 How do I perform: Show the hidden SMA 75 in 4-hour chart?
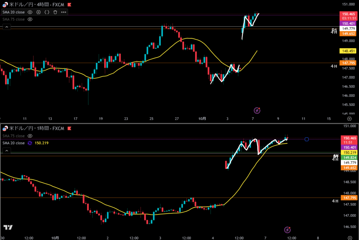(30, 19)
